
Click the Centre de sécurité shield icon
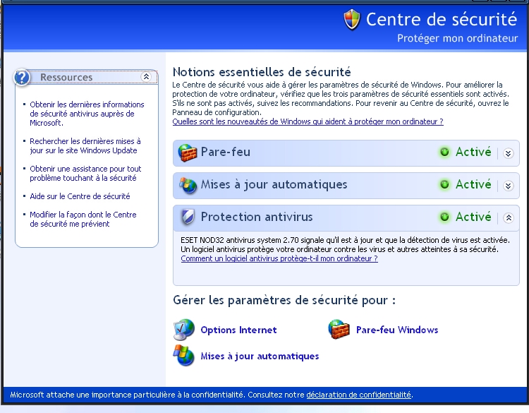click(x=352, y=19)
